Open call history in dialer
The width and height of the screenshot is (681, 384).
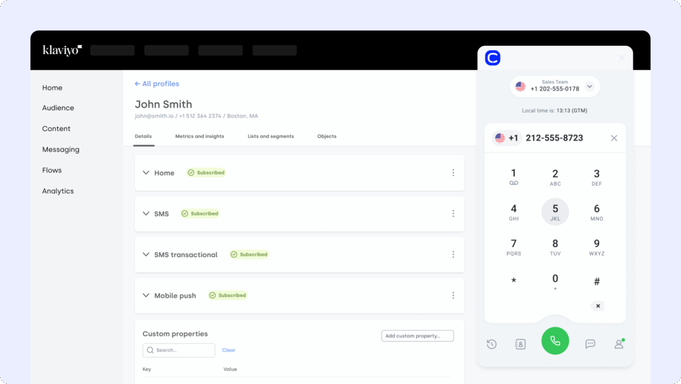tap(491, 344)
